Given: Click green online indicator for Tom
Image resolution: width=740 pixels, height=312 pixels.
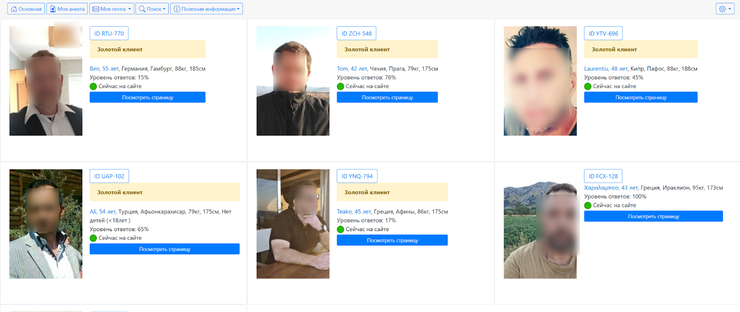Looking at the screenshot, I should pos(341,86).
